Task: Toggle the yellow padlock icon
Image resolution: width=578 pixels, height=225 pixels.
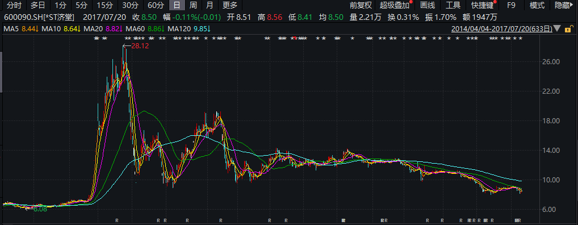Action: [x=569, y=28]
